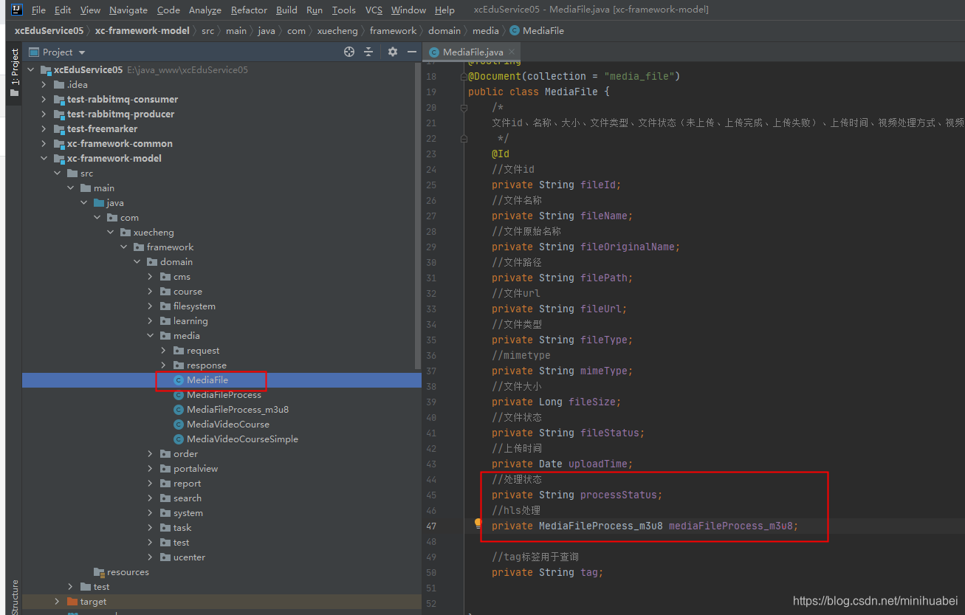
Task: Open the Refactor menu
Action: point(249,10)
